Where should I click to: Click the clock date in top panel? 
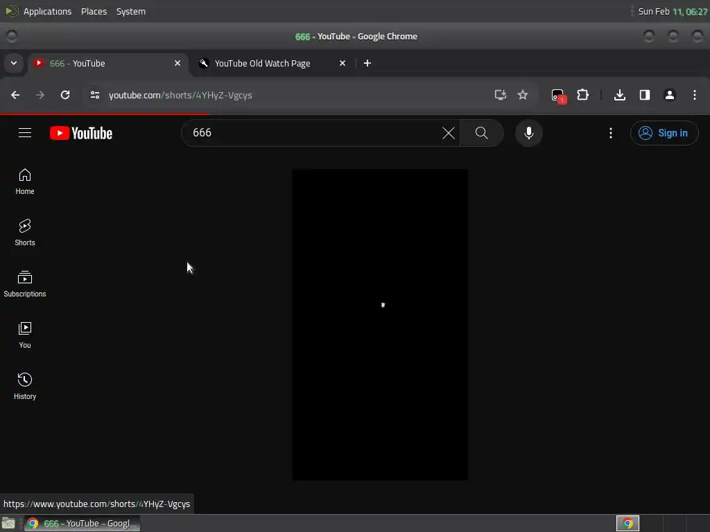coord(673,11)
